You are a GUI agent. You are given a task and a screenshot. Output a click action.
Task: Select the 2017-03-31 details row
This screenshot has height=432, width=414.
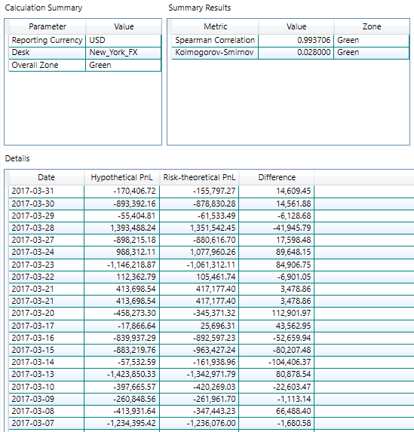211,191
